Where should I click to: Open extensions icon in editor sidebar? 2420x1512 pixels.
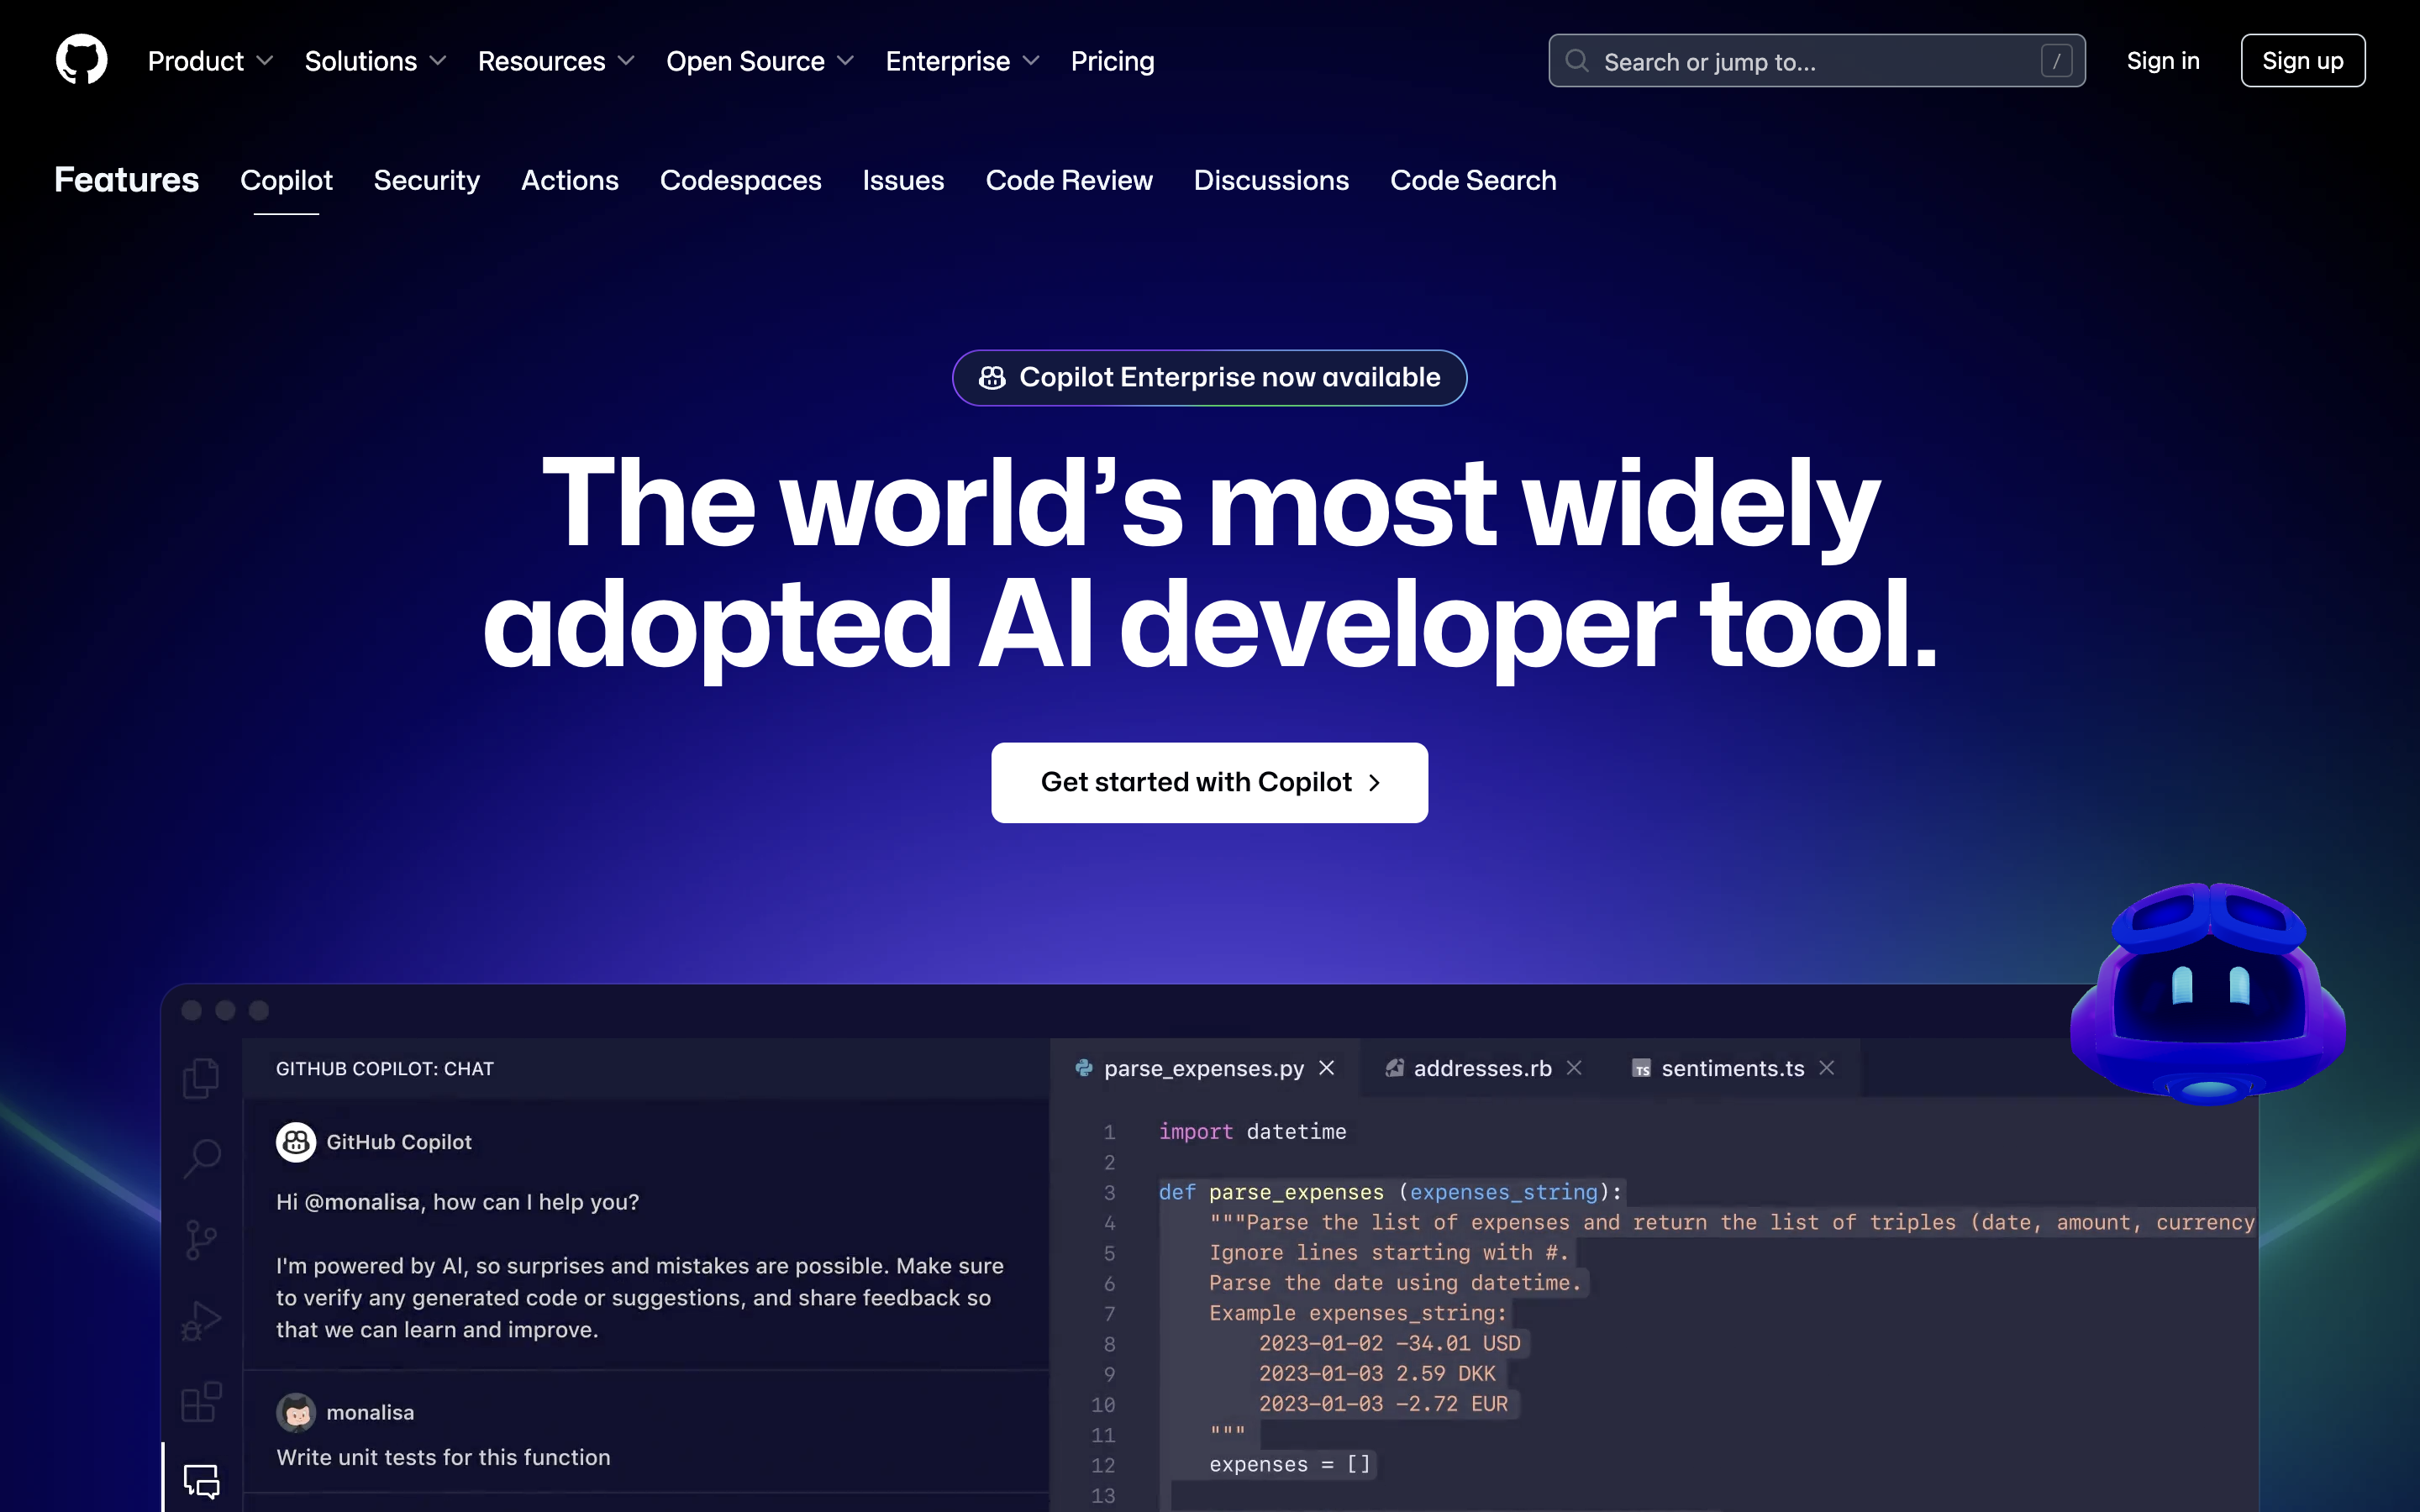coord(201,1401)
